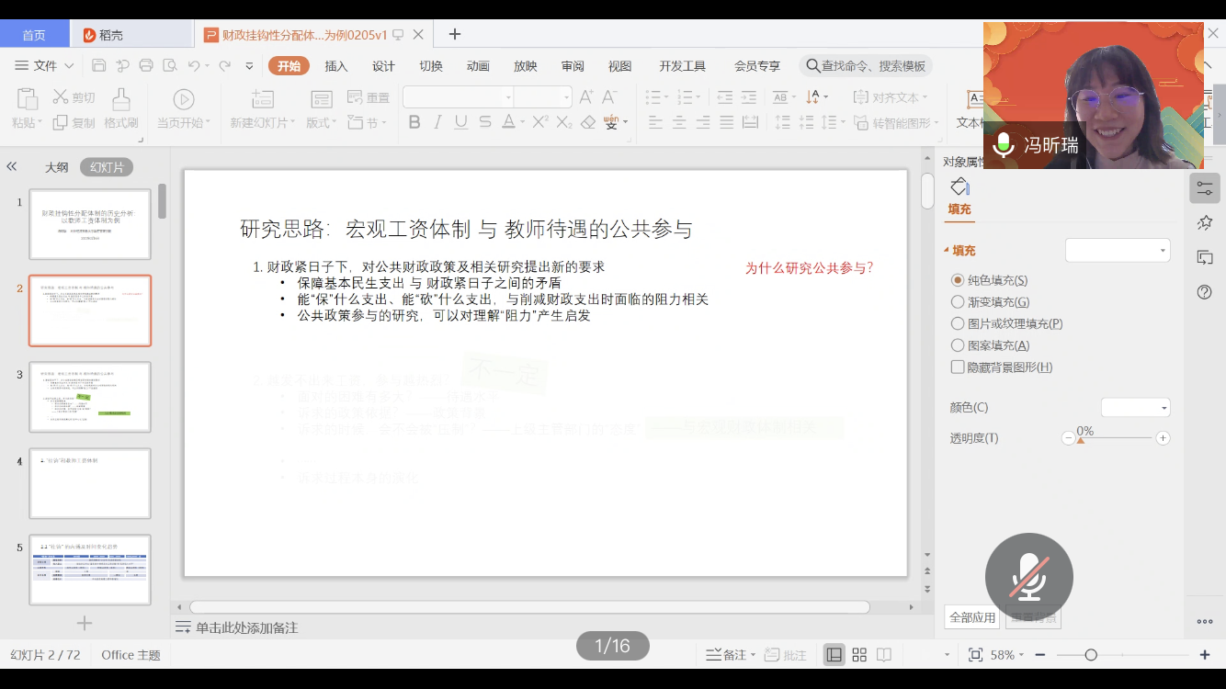Viewport: 1226px width, 689px height.
Task: Adjust the zoom level slider handle
Action: 1091,655
